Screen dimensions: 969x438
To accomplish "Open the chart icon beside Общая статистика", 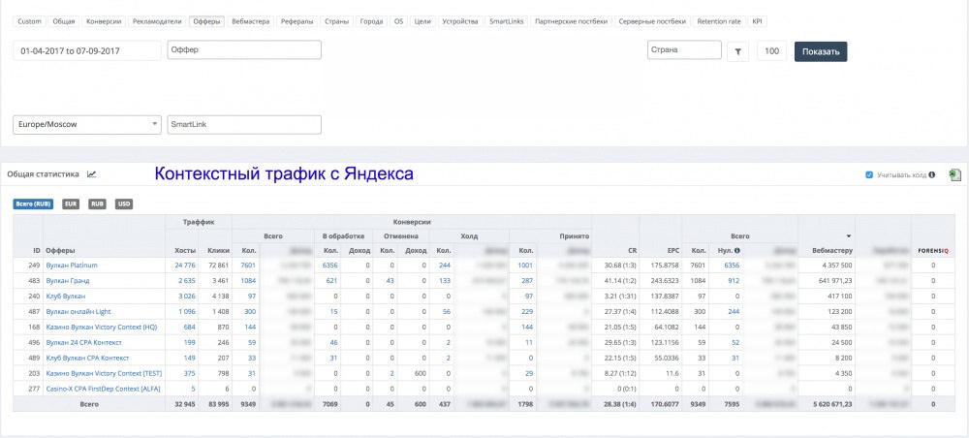I will click(91, 174).
